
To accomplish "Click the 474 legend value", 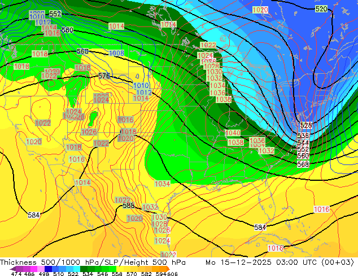I will pos(16,274).
